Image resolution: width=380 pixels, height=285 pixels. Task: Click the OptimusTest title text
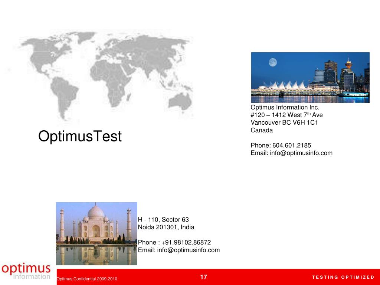[x=80, y=137]
